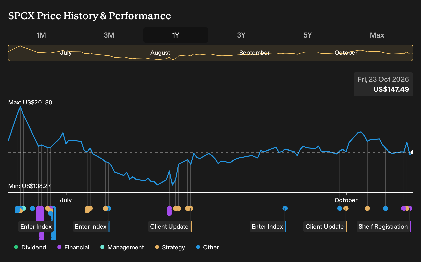Click the green Dividend legend dot

click(16, 247)
